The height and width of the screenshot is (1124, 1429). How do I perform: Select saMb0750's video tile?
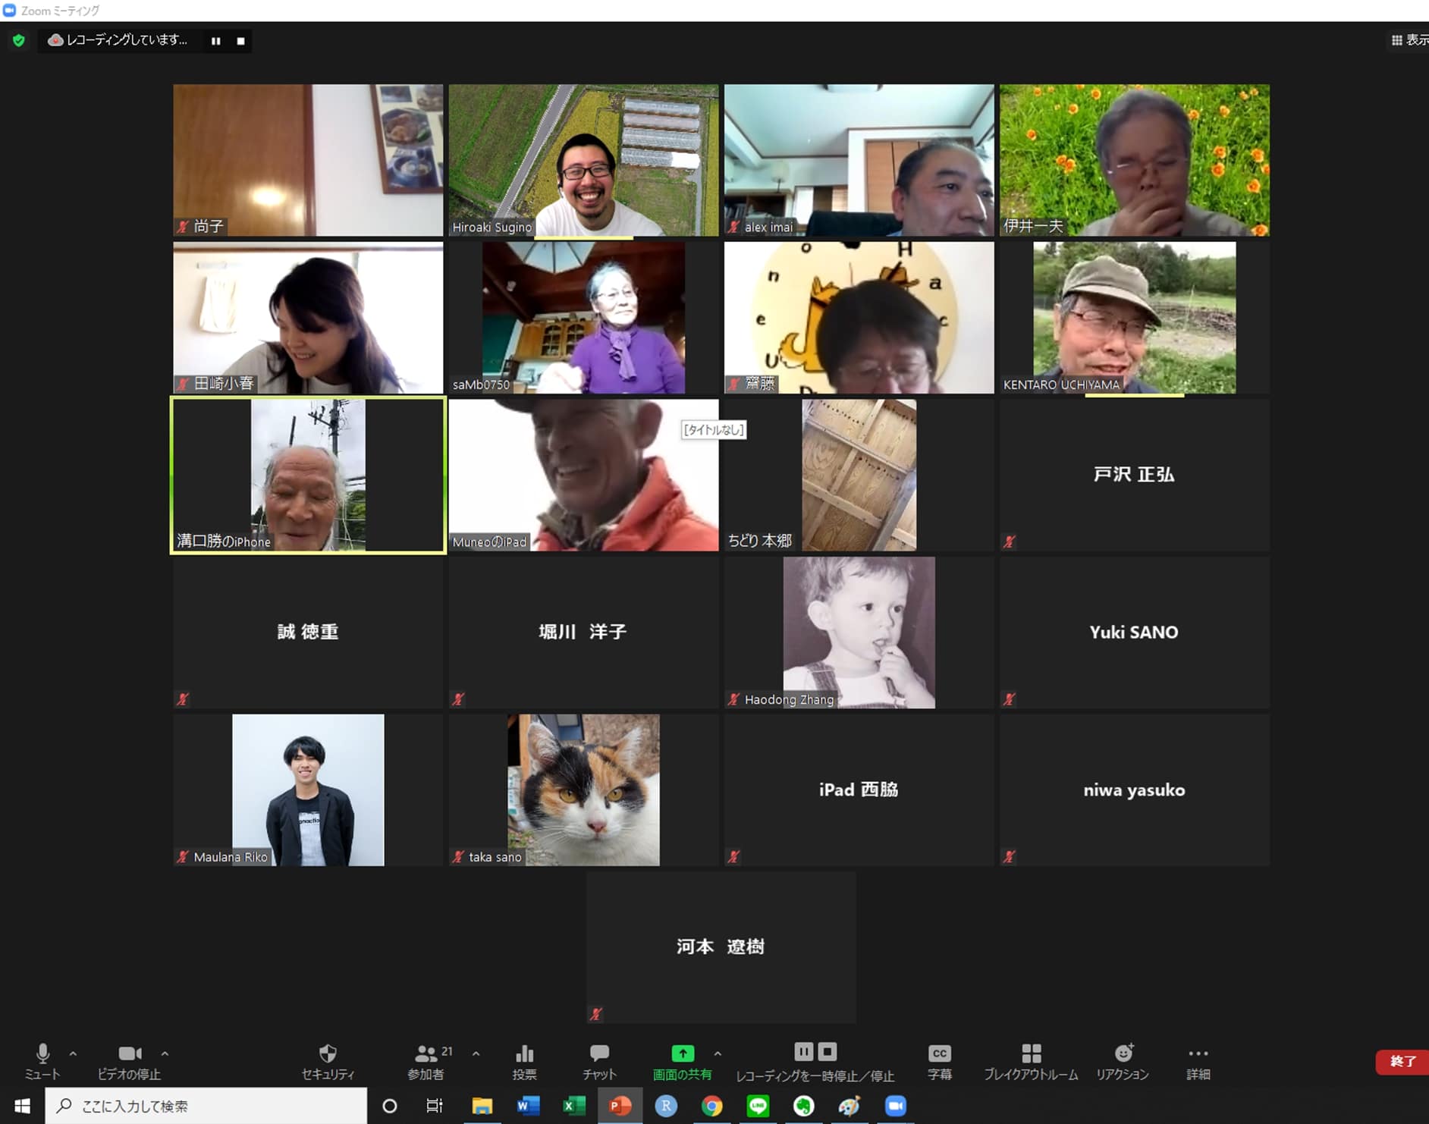[583, 318]
